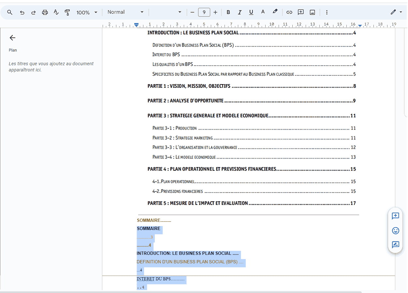Open TOC entry PARTIE 5 : MESURE DE L'IMPACT
The width and height of the screenshot is (408, 293).
tap(252, 203)
